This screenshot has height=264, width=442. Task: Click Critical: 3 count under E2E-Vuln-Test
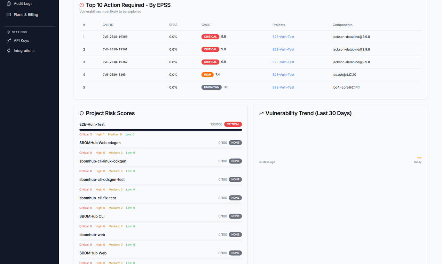click(86, 134)
